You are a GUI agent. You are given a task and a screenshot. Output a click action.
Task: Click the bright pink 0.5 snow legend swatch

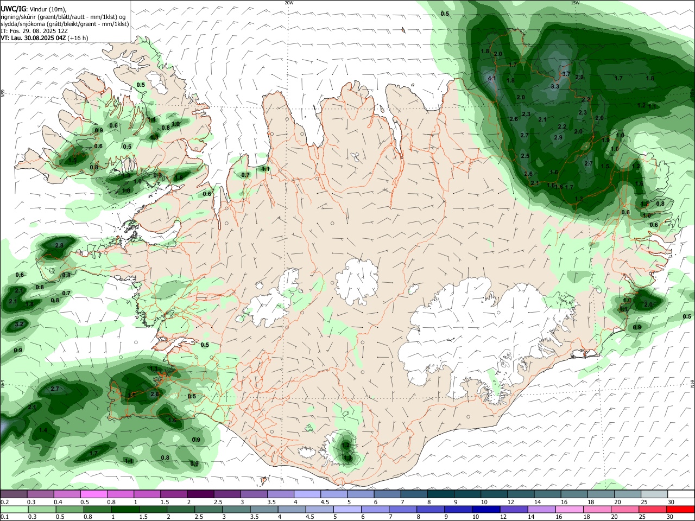93,494
